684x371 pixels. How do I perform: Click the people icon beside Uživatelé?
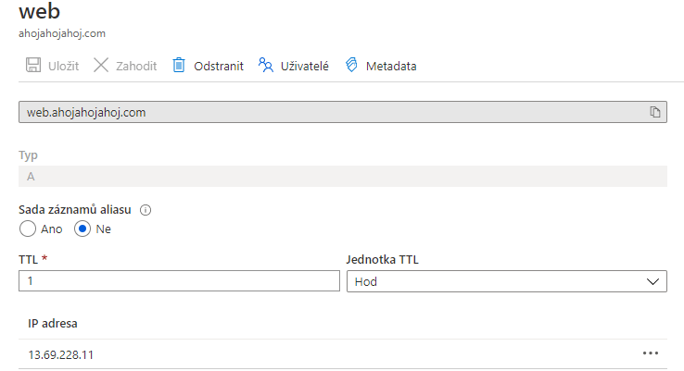266,66
